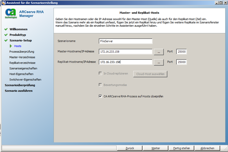This screenshot has width=228, height=152.
Task: Click the wizard title bar icon
Action: 4,3
